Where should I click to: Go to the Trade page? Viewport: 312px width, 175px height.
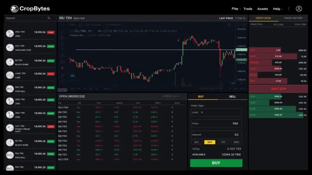click(248, 9)
